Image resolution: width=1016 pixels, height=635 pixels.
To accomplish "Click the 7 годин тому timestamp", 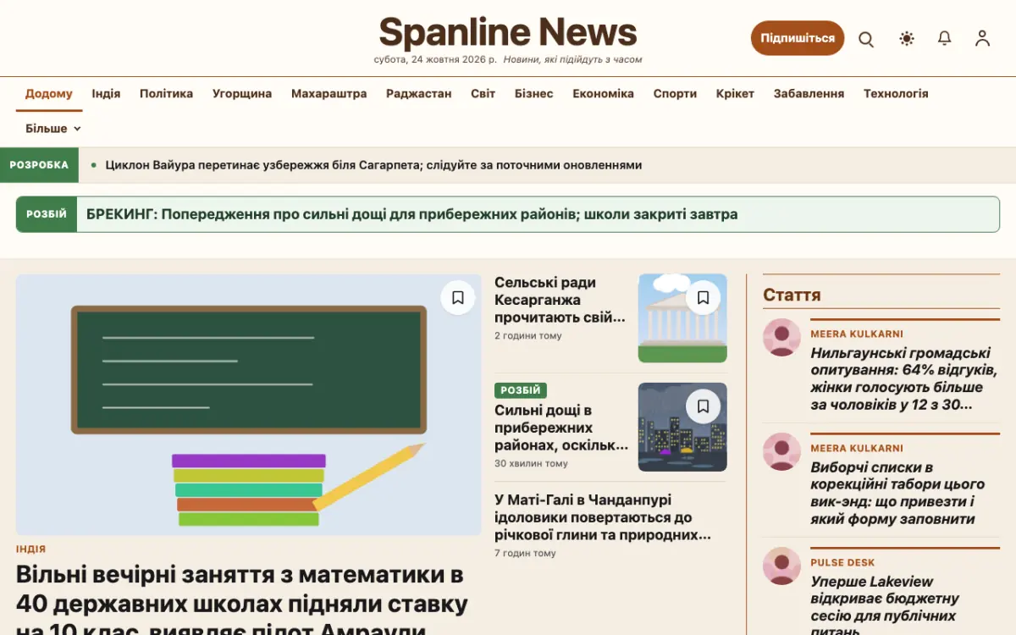I will 525,554.
